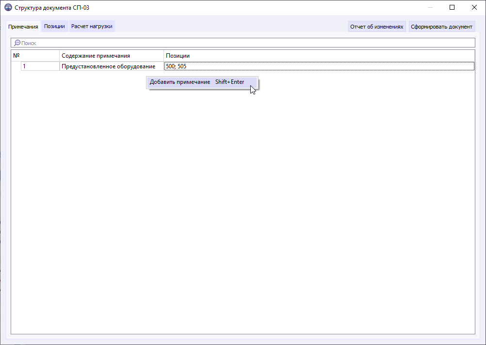Click the Сформировать документ button

(441, 26)
